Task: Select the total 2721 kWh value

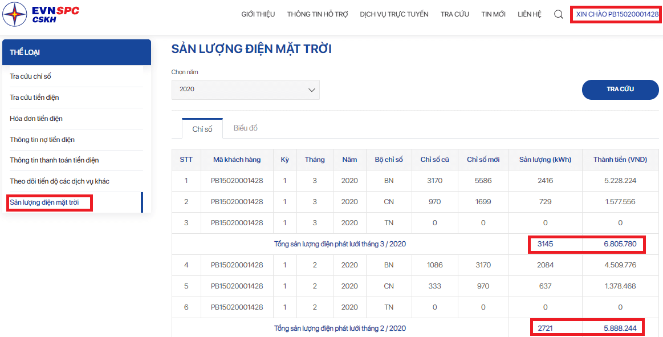Action: [x=545, y=328]
